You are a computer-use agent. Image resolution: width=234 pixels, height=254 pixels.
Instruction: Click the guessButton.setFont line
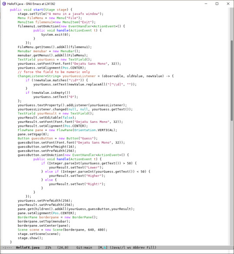point(71,142)
